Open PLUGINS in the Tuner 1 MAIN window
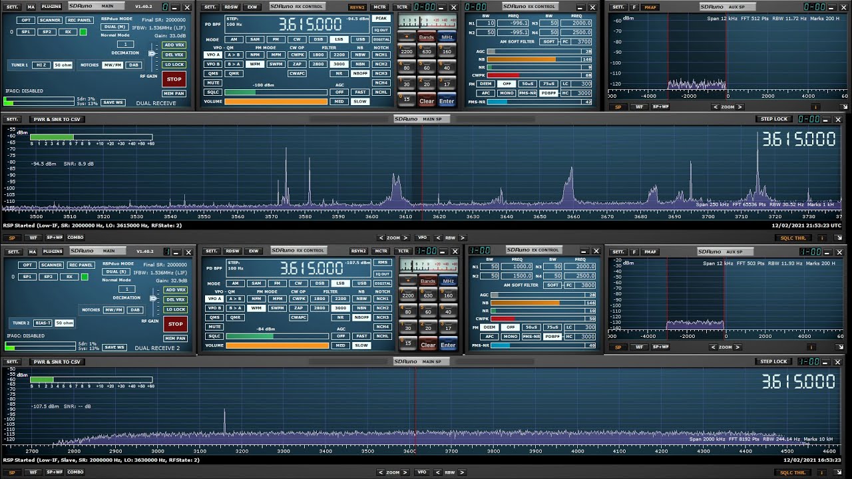Screen dimensions: 852x479 (51, 7)
